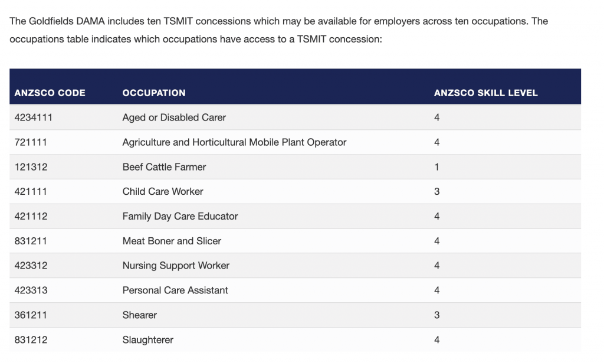Click the Personal Care Assistant occupation
604x363 pixels.
click(x=175, y=290)
